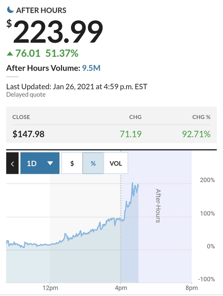This screenshot has height=296, width=223.
Task: Click the 200% gridline label
Action: point(207,180)
